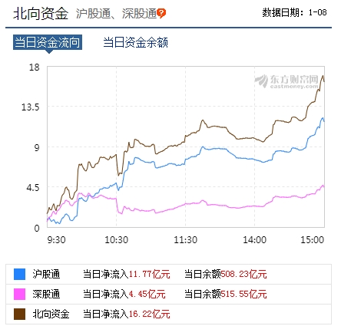Click the blue 沪股通 legend swatch
This screenshot has width=341, height=326.
point(19,274)
